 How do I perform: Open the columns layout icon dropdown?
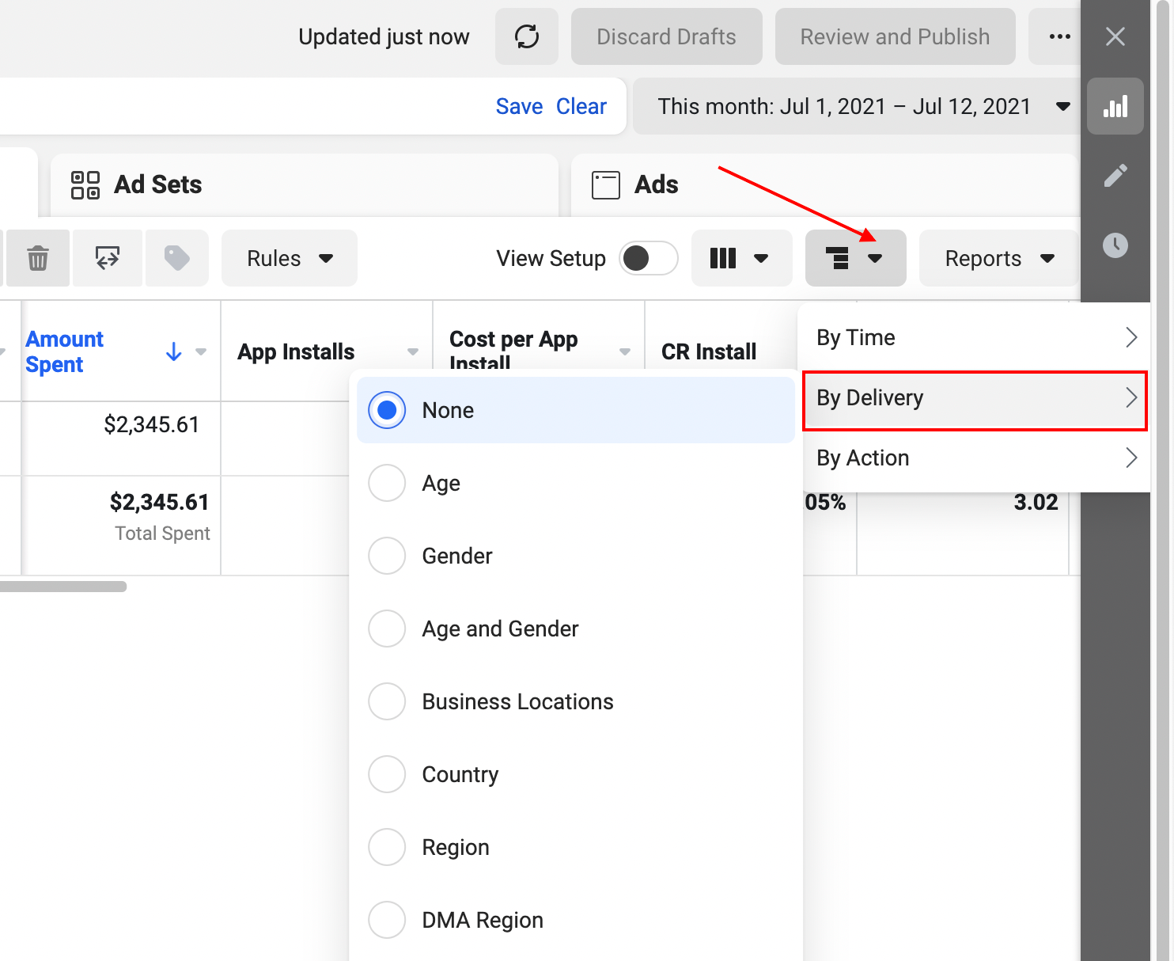tap(741, 258)
